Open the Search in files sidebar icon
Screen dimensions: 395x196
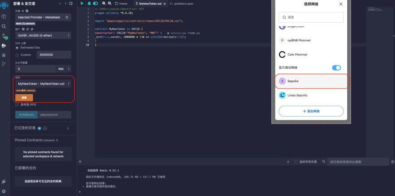point(4,26)
